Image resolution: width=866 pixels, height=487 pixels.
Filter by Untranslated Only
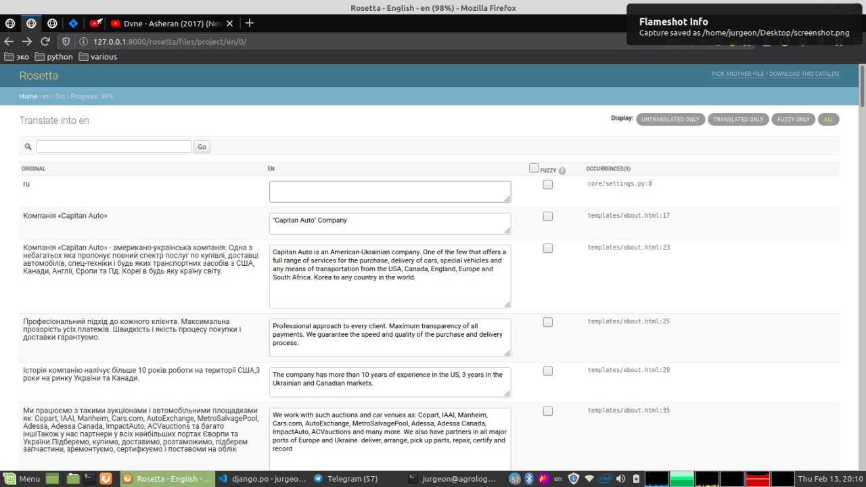click(x=670, y=120)
